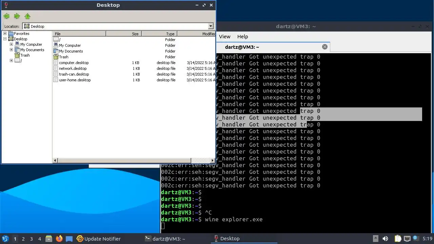This screenshot has width=434, height=244.
Task: Collapse the Desktop tree node
Action: pyautogui.click(x=5, y=39)
